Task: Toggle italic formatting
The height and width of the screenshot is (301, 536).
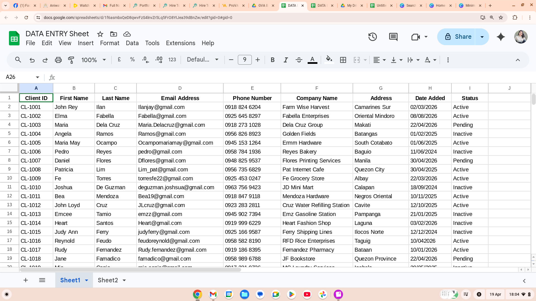Action: (x=286, y=60)
